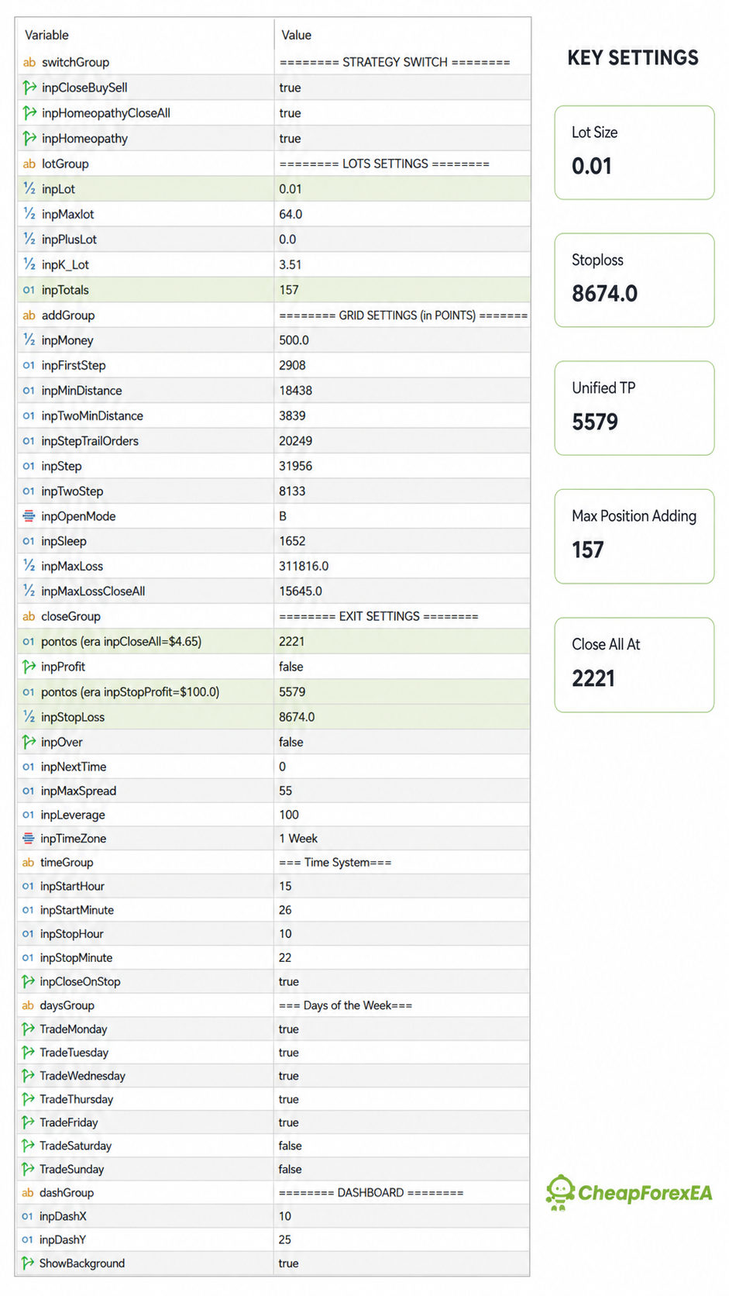Click the CheapForexEA robot logo
729x1296 pixels.
coord(560,1193)
